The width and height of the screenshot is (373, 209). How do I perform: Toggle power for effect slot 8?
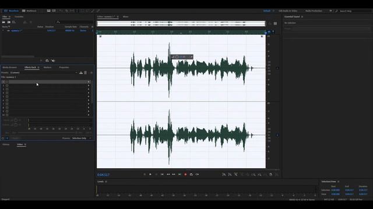click(7, 107)
